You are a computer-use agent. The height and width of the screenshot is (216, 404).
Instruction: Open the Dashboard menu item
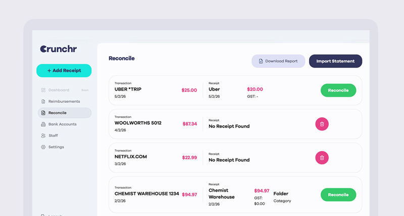(x=65, y=90)
